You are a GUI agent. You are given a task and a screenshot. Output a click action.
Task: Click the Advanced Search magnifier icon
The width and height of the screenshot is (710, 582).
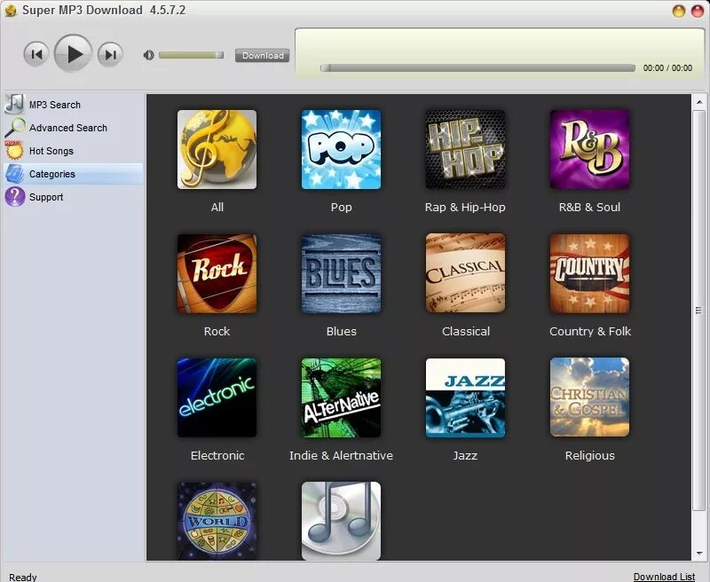[15, 127]
